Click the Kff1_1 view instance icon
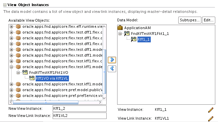Image resolution: width=218 pixels, height=122 pixels. coord(133,39)
